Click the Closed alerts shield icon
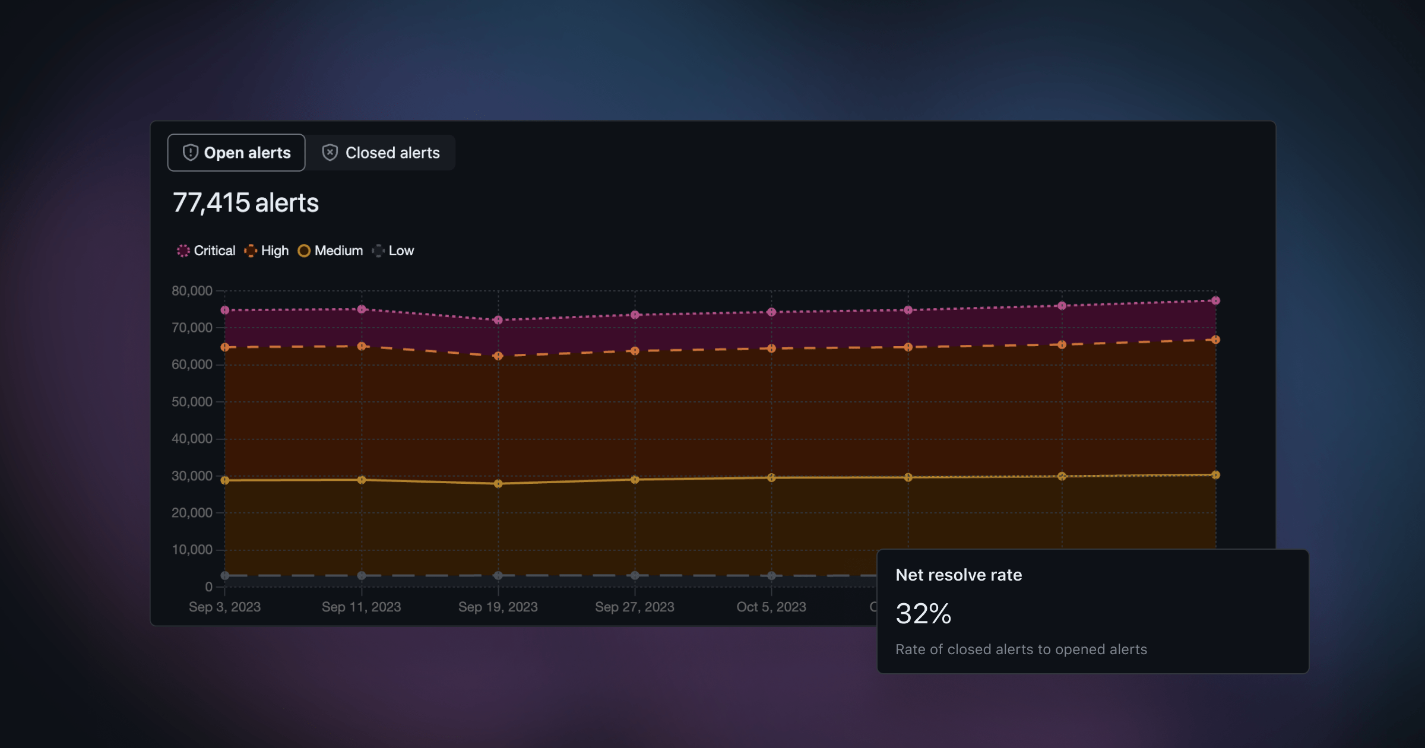This screenshot has width=1425, height=748. click(x=330, y=153)
